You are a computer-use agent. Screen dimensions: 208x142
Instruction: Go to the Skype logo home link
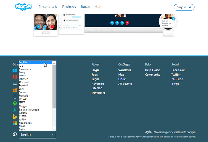coord(23,7)
